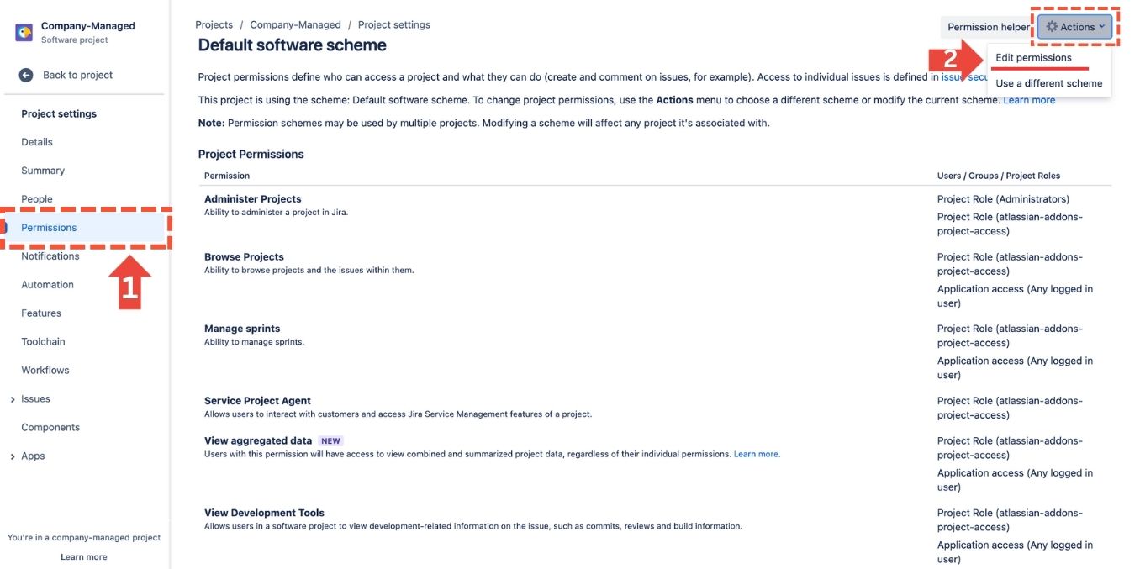Screen dimensions: 1140x569
Task: Click the Back to project arrow icon
Action: coord(26,75)
